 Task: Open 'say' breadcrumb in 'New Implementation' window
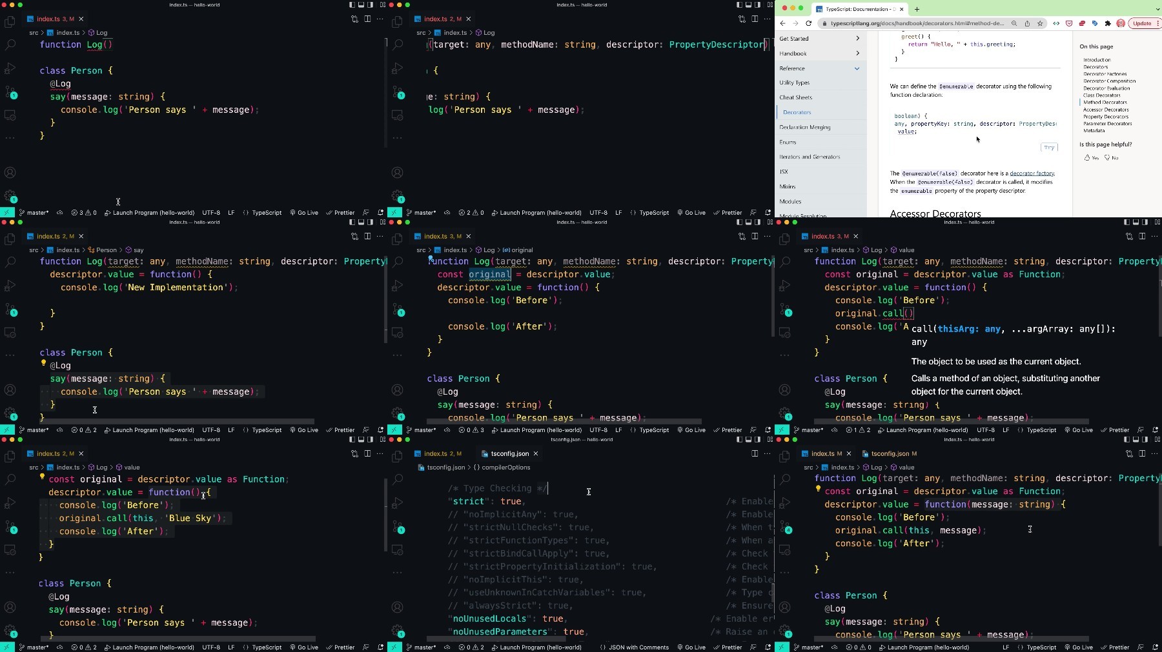[134, 250]
